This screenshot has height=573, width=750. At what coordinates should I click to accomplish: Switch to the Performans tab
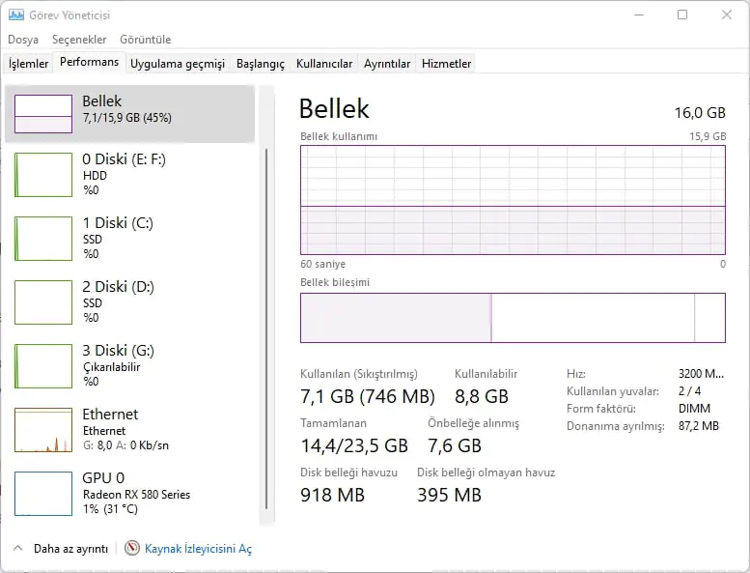90,62
